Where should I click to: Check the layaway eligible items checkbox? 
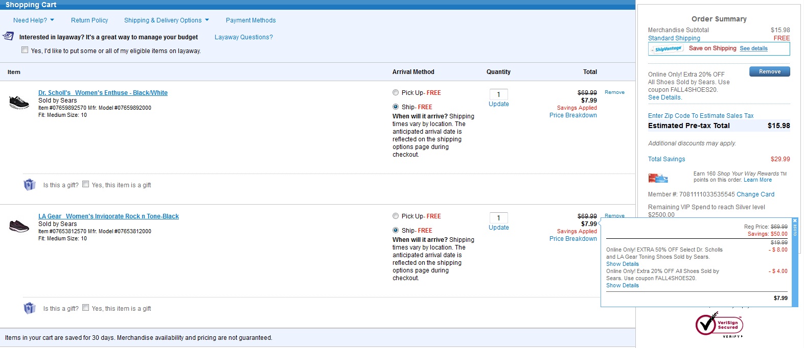[x=25, y=50]
